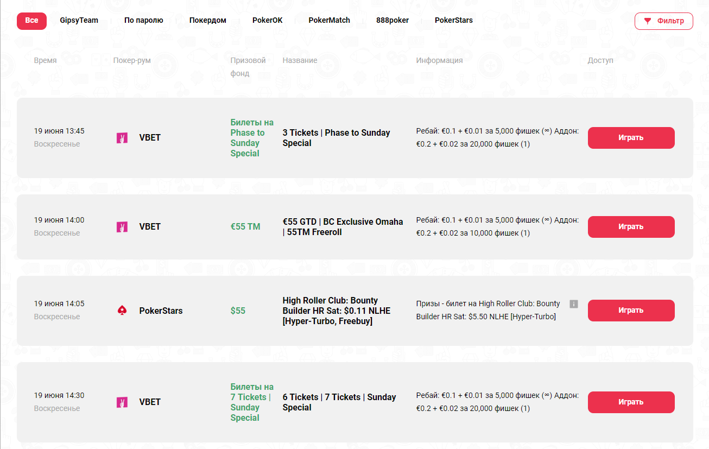Click the green 'Билеты на Phase to Sunday Special' prize
709x449 pixels.
252,138
